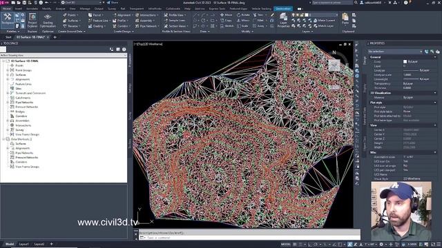Viewport: 442px width, 248px height.
Task: Expand Point Groups node in Toolspace tree
Action: 8,70
